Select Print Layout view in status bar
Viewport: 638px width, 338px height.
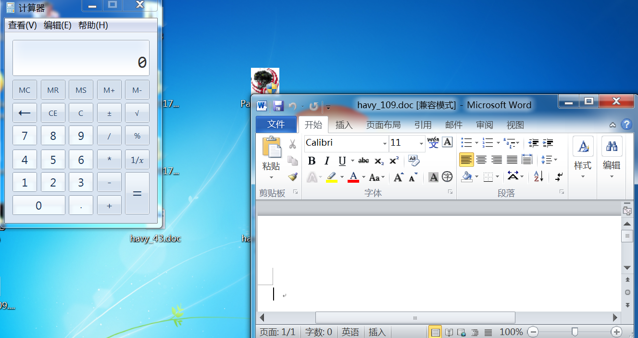click(x=435, y=332)
